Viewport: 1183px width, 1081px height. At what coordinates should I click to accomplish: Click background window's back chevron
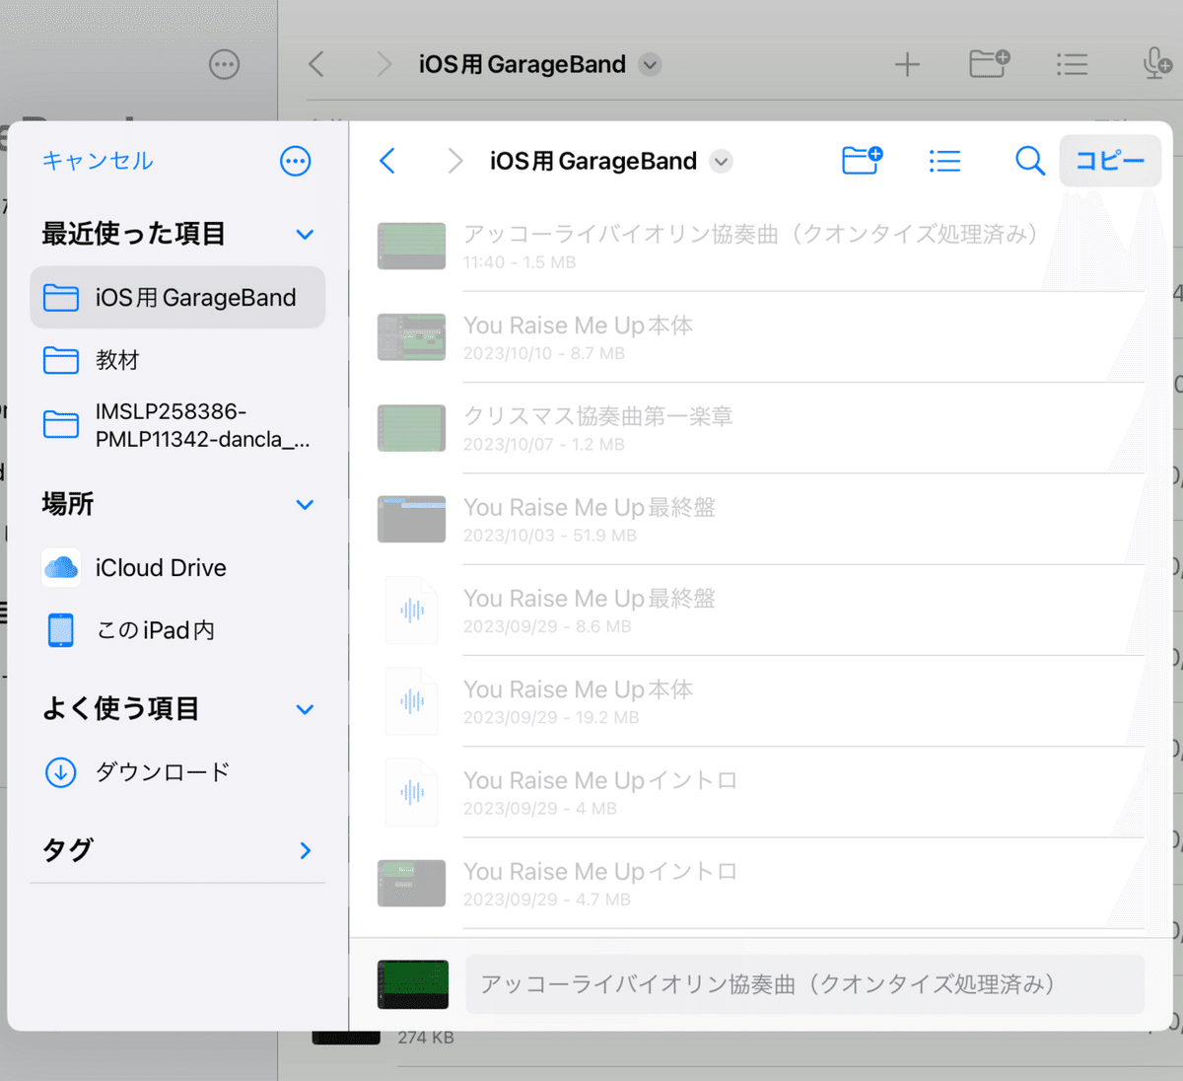(x=316, y=65)
